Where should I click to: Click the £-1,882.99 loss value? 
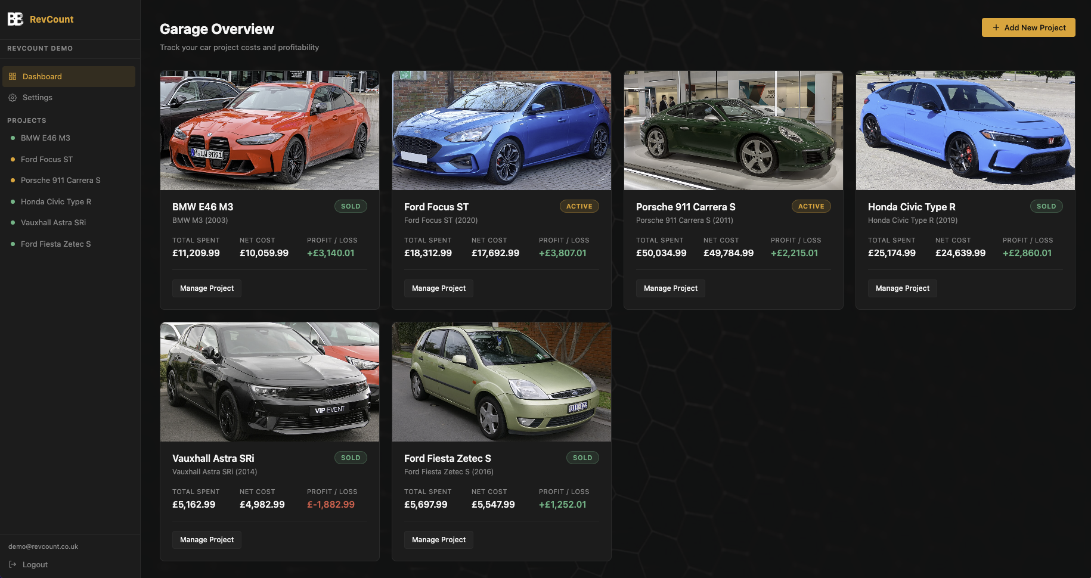(x=331, y=505)
